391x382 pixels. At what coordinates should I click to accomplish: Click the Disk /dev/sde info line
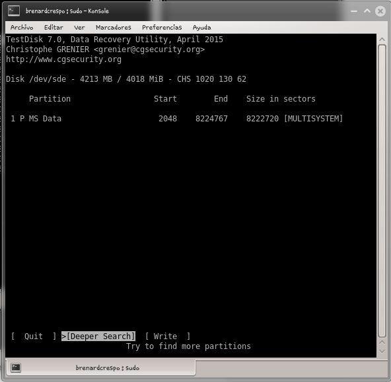point(126,79)
